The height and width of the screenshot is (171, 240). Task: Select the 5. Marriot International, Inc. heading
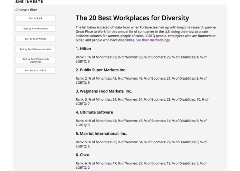101,134
